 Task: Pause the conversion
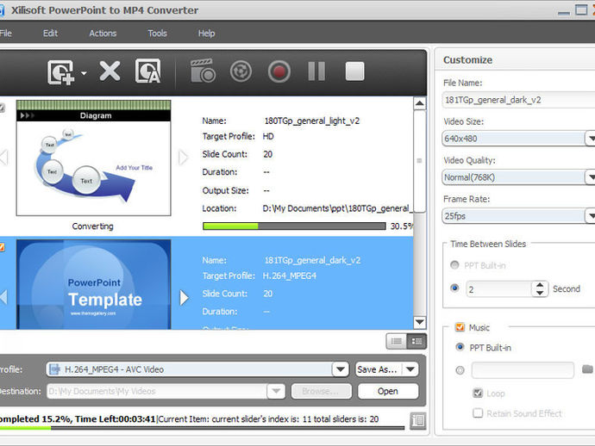pyautogui.click(x=316, y=71)
